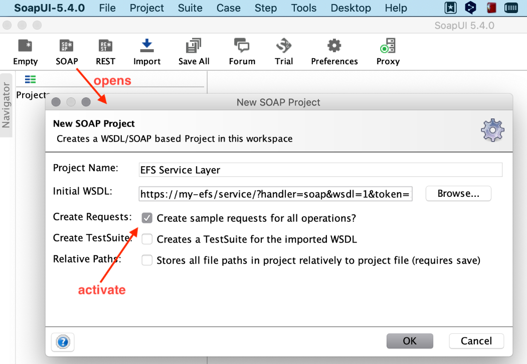Open the Suite menu
Image resolution: width=527 pixels, height=364 pixels.
coord(190,8)
